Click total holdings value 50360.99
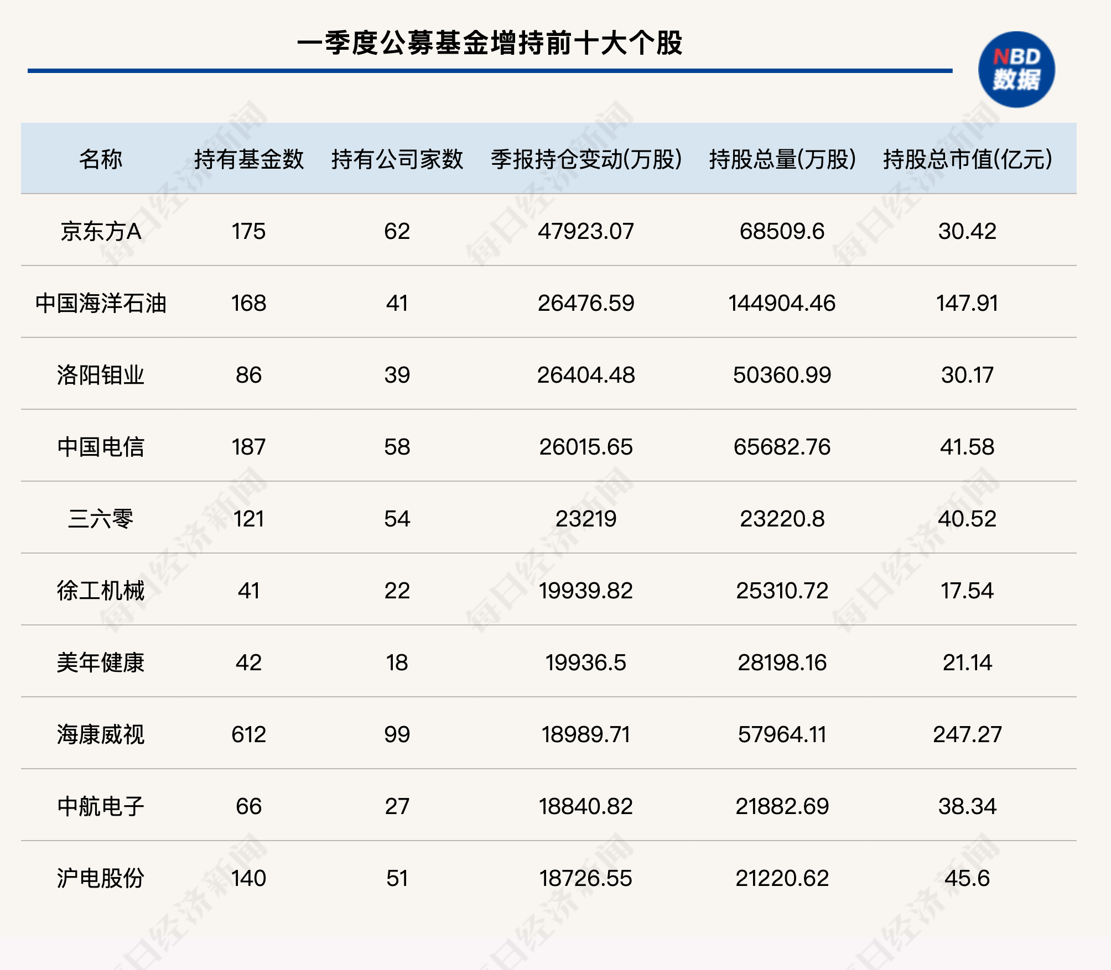 coord(782,375)
